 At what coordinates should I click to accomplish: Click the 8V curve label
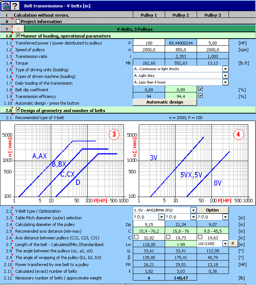tap(217, 183)
